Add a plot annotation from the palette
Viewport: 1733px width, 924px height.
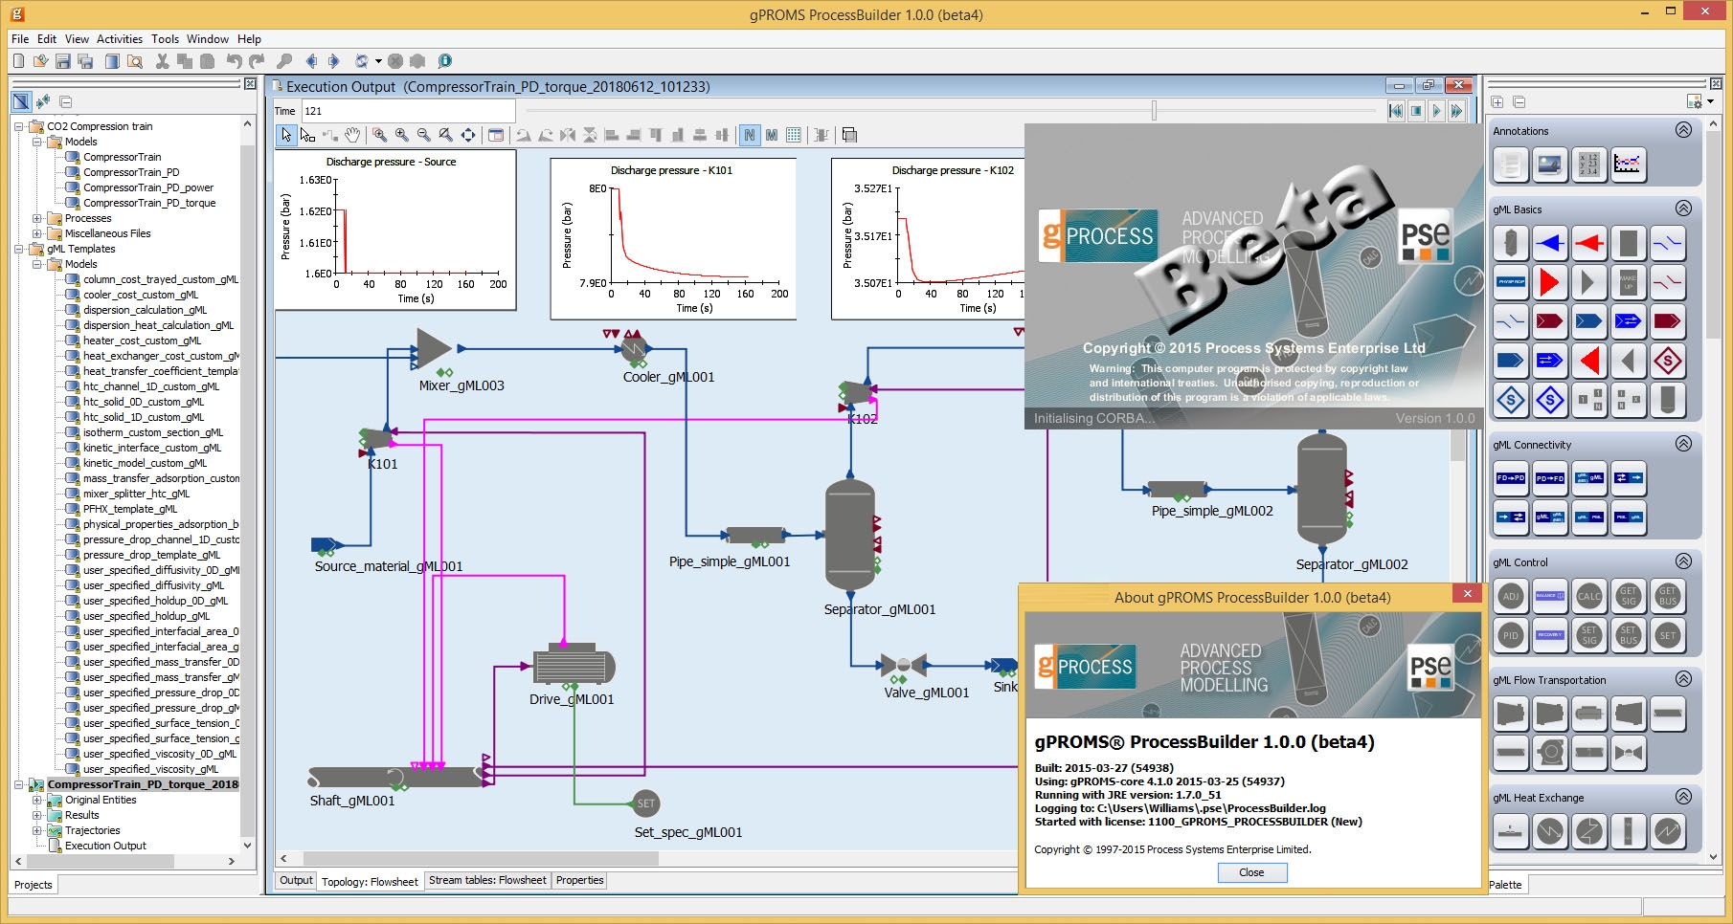(1628, 165)
